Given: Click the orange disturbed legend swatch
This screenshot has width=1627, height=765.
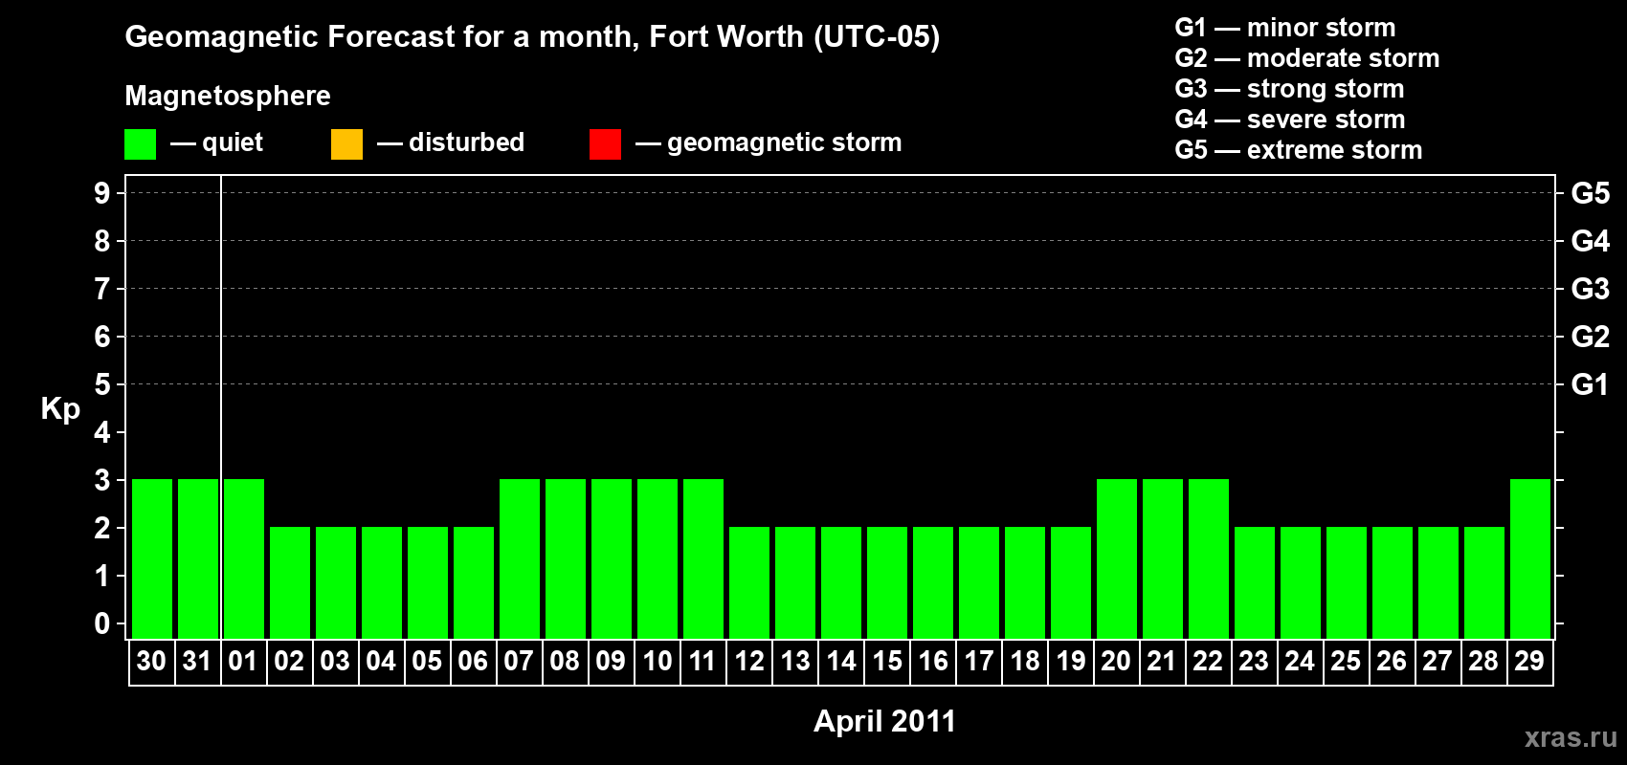Looking at the screenshot, I should click(346, 144).
